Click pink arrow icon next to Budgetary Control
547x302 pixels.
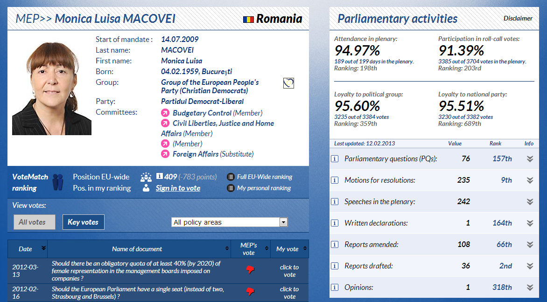click(165, 113)
